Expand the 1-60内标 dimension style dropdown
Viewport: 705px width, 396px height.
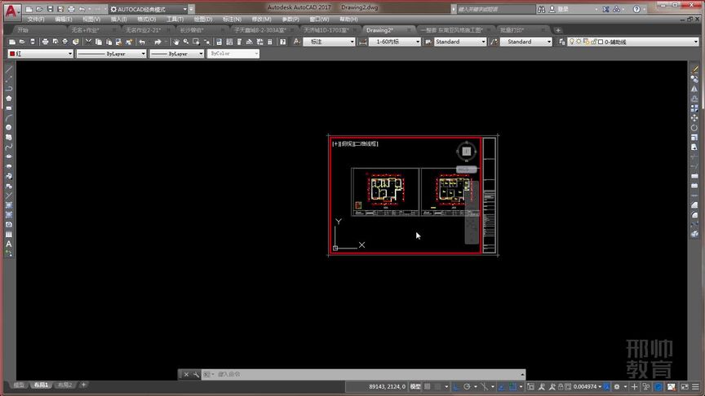(394, 42)
